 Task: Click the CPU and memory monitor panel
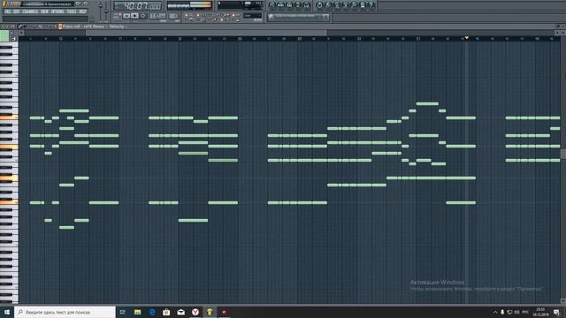(240, 5)
